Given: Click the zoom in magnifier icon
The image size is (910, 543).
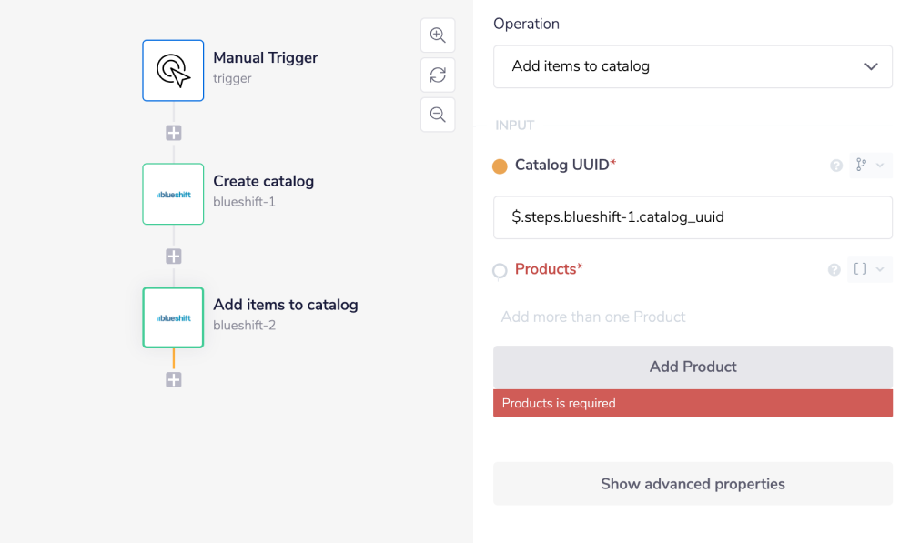Looking at the screenshot, I should 438,35.
